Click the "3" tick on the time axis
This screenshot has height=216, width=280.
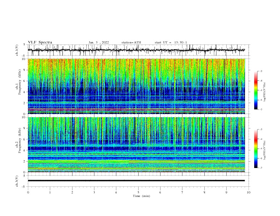(x=94, y=192)
